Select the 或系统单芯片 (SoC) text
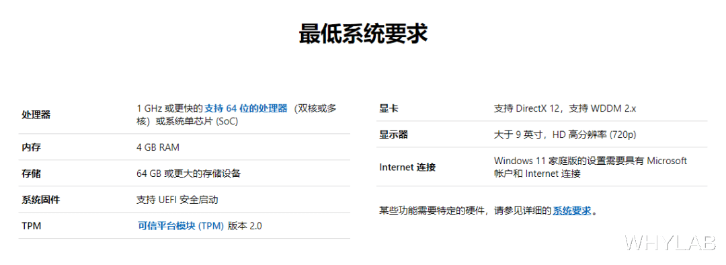Viewport: 726px width, 265px height. pos(197,121)
